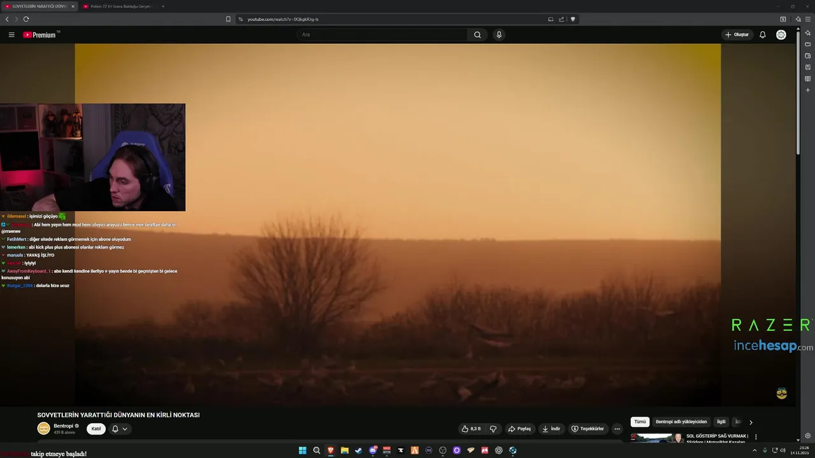The image size is (815, 458).
Task: Open more video actions ellipsis
Action: [617, 429]
